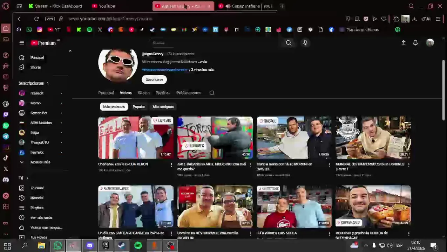Switch to 'Stream - Kick Dashboard' browser tab
This screenshot has height=252, width=447.
pyautogui.click(x=55, y=6)
